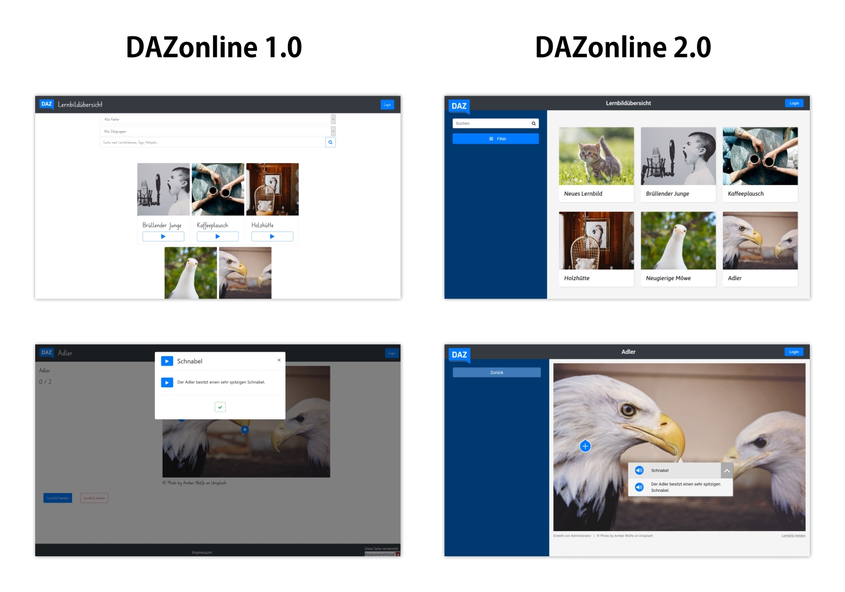This screenshot has width=845, height=592.
Task: Click the 'Lernbild melden' button on the 1.0 Adler page
Action: pyautogui.click(x=94, y=498)
